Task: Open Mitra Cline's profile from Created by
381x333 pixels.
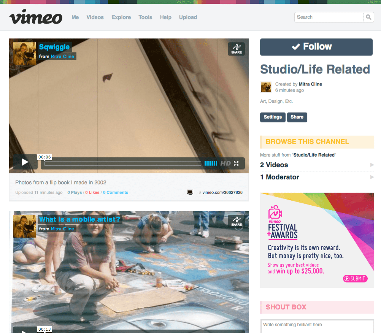Action: point(310,84)
